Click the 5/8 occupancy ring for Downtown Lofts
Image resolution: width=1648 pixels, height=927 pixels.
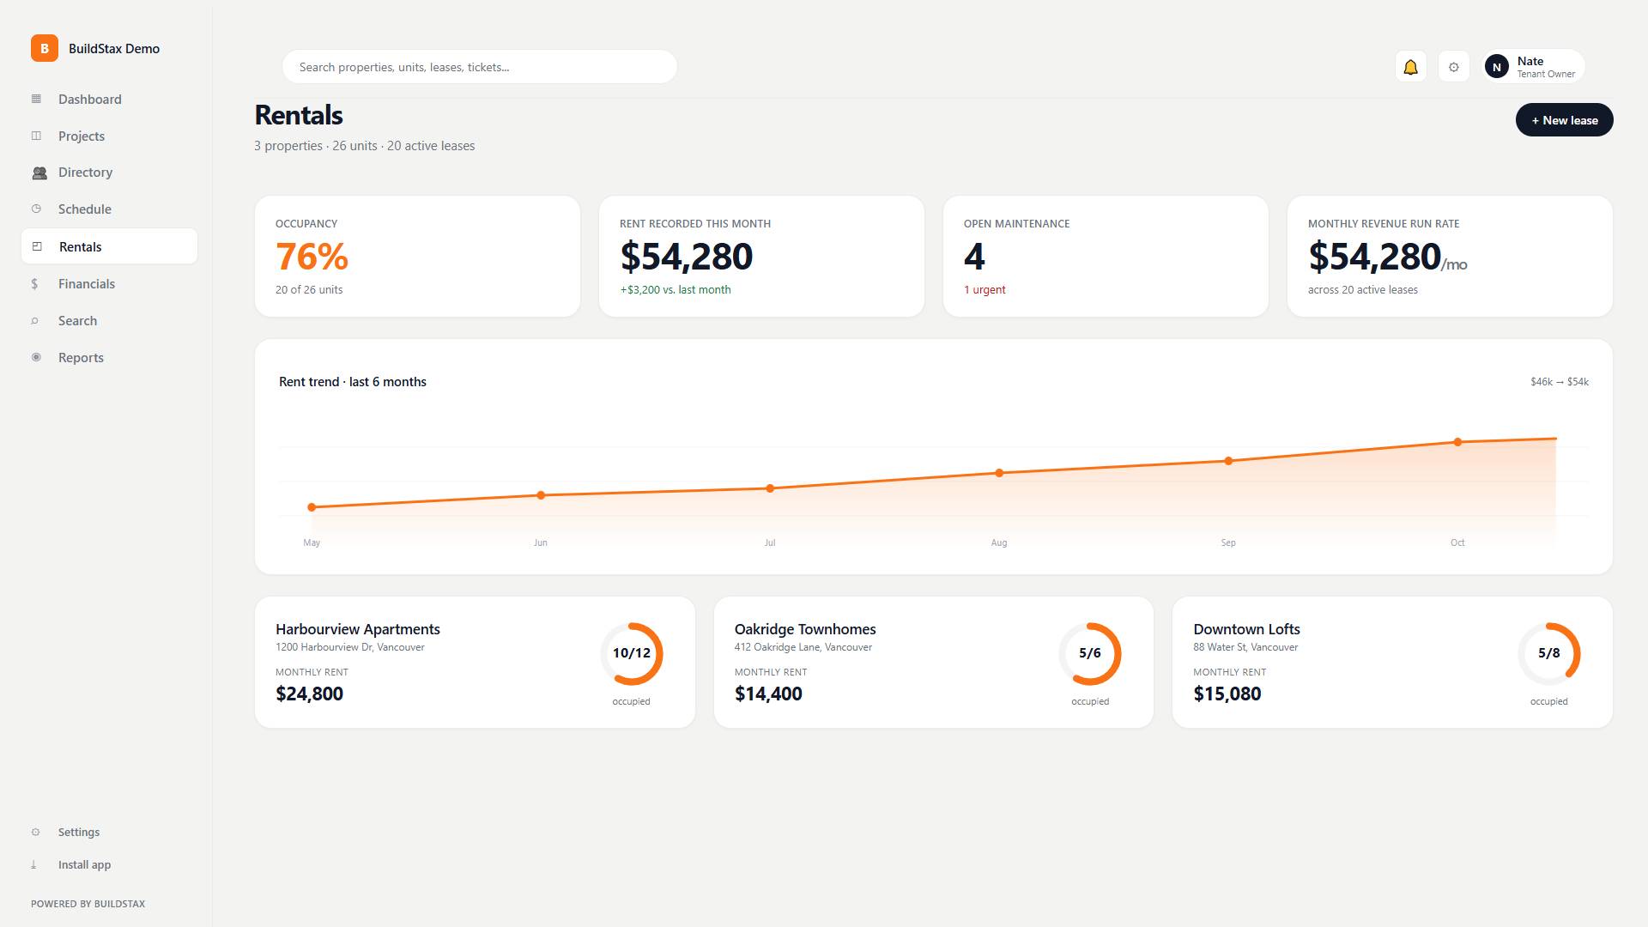pyautogui.click(x=1548, y=653)
